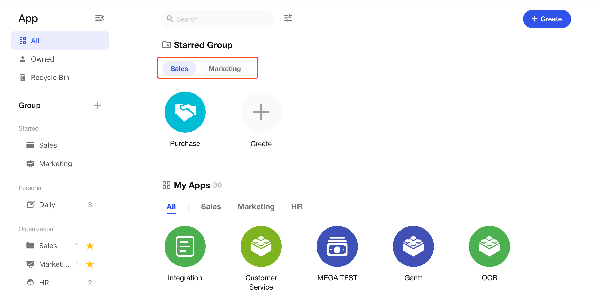Open the OCR app icon

coord(489,246)
